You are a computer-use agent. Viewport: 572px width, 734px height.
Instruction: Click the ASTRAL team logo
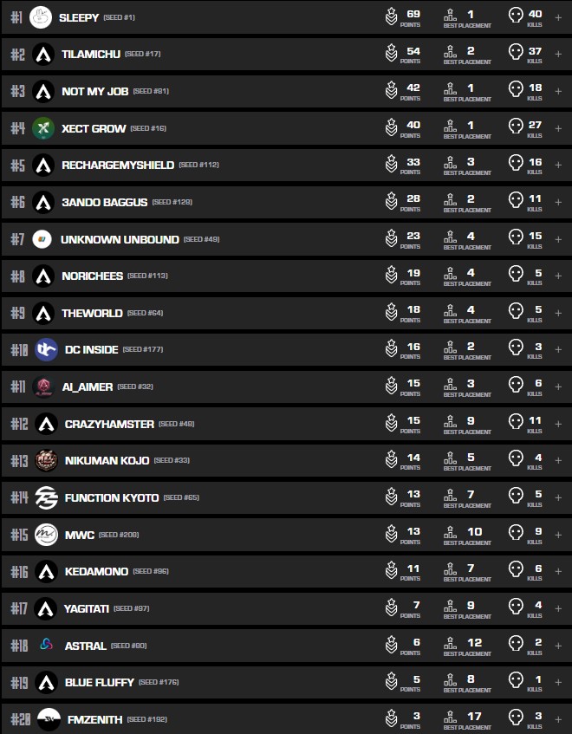click(x=46, y=646)
